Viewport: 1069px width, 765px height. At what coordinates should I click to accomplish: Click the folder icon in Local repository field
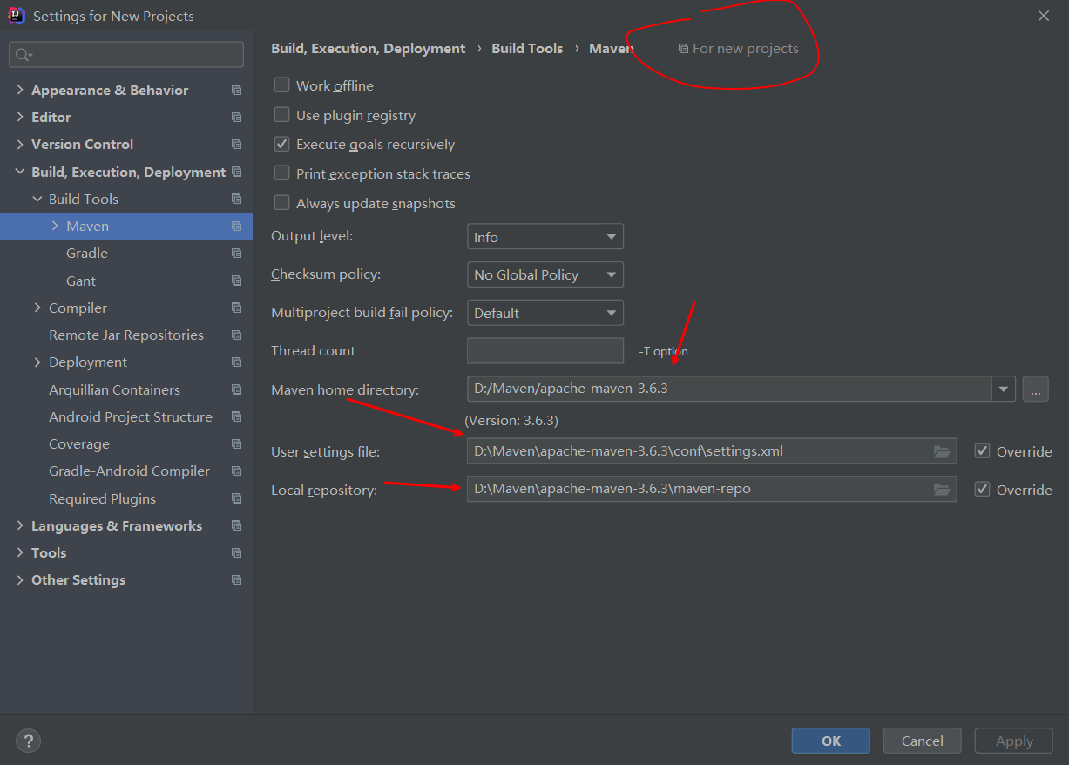point(942,489)
